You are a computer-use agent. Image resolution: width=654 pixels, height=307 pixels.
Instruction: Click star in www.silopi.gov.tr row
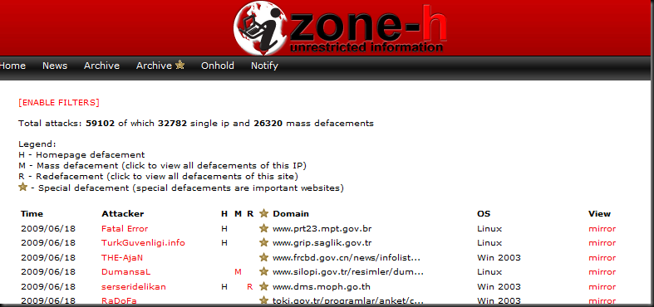click(x=263, y=271)
